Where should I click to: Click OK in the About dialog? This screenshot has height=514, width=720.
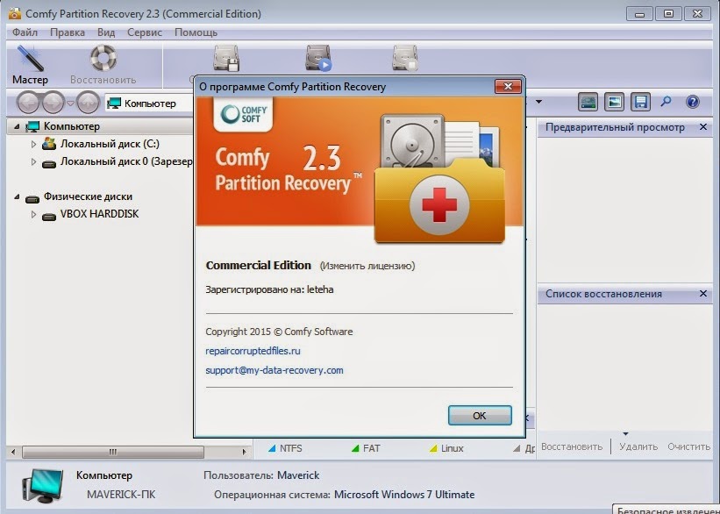pyautogui.click(x=480, y=416)
